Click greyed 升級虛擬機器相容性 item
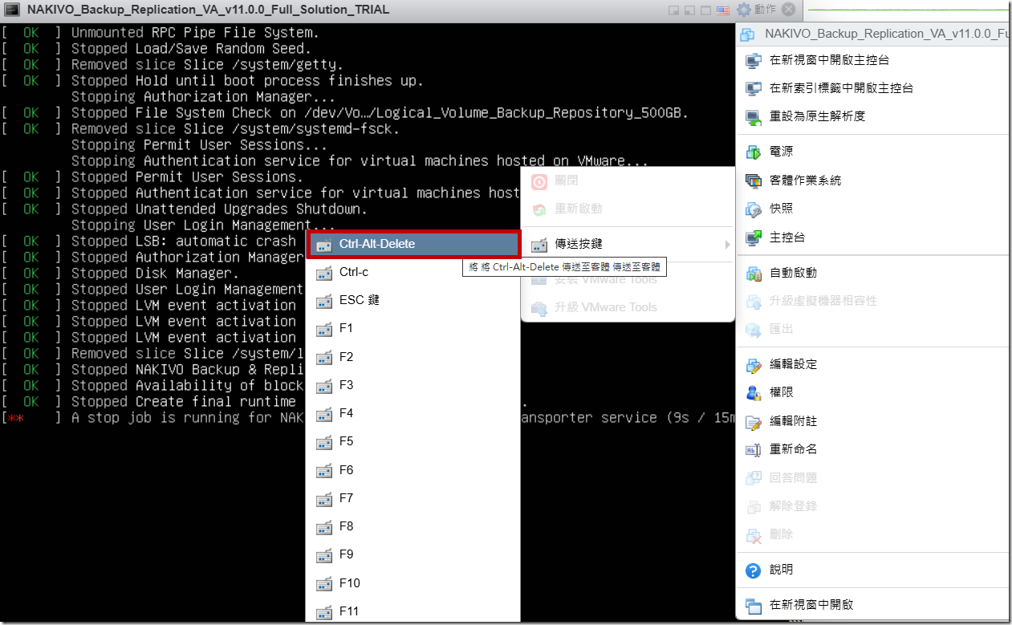 coord(872,301)
